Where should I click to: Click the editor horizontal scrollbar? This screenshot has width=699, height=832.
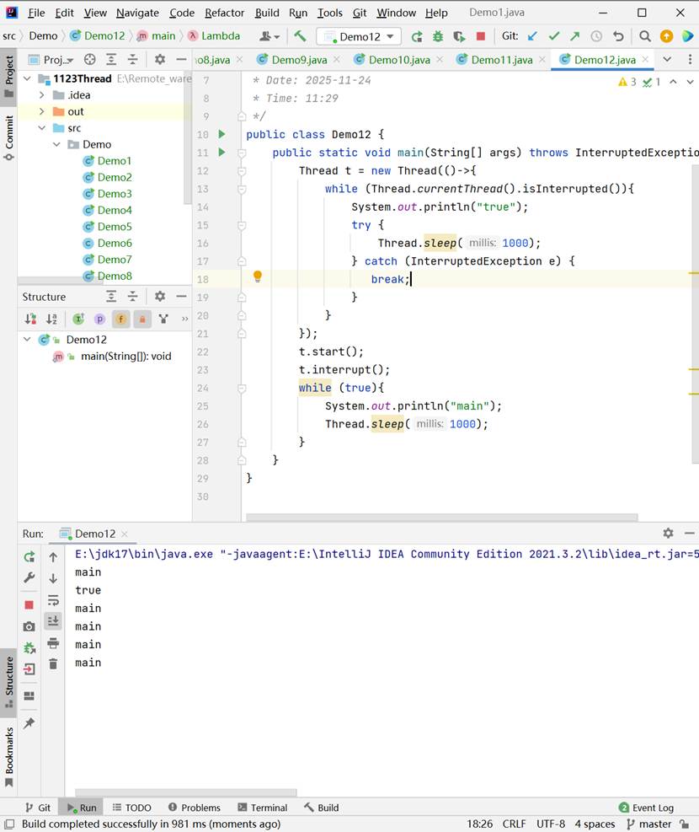point(441,517)
